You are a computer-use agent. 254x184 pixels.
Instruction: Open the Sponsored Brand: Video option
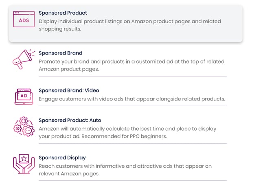coord(69,90)
